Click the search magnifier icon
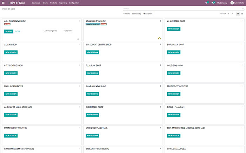The height and width of the screenshot is (153, 246). 244,9
